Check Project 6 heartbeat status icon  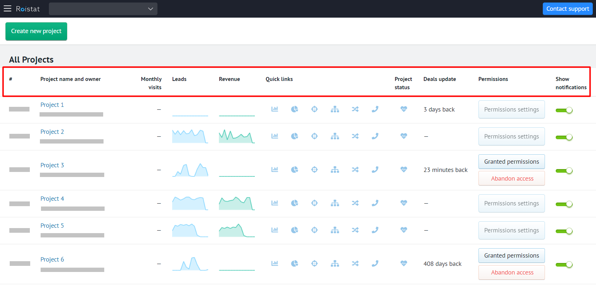[404, 264]
